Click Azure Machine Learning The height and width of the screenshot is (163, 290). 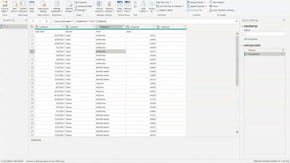coord(222,10)
